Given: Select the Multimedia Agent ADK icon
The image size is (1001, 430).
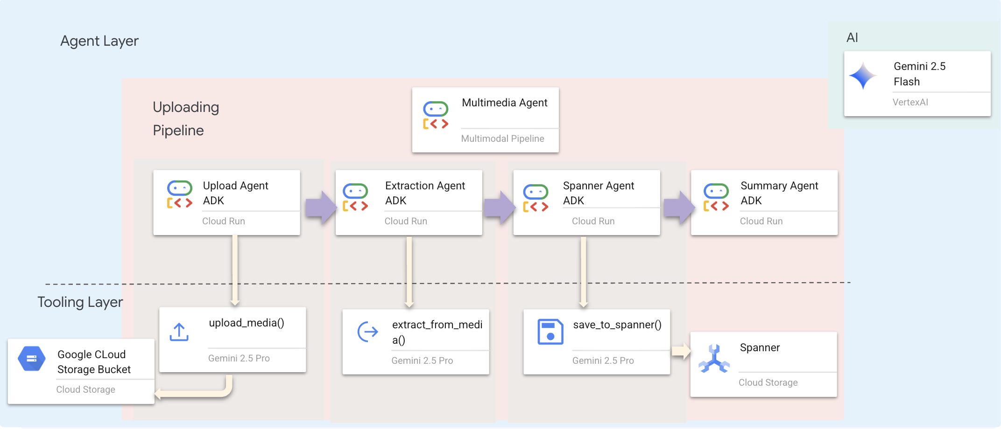Looking at the screenshot, I should (435, 115).
